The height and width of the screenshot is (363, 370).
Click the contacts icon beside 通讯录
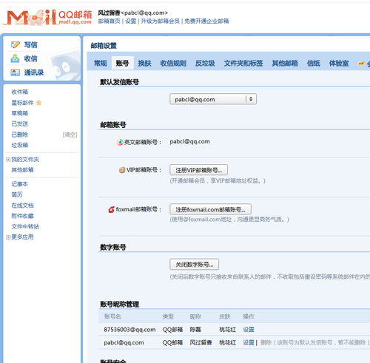(16, 72)
